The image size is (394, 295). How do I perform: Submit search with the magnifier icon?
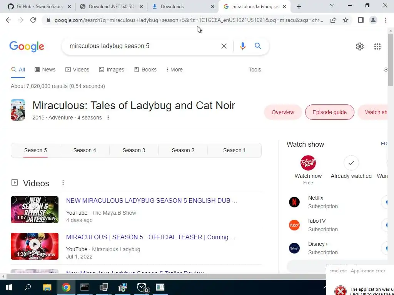[x=258, y=46]
